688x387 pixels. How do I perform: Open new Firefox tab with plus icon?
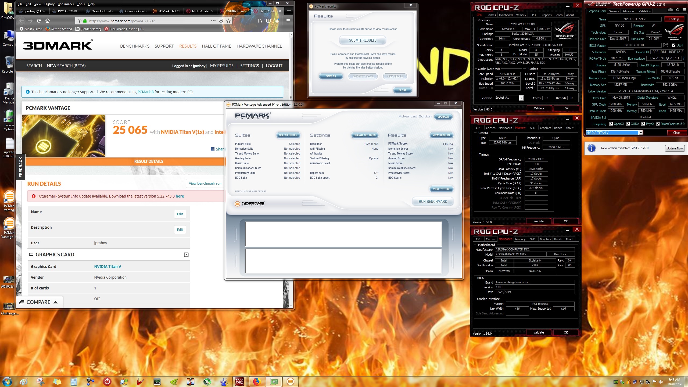point(289,11)
